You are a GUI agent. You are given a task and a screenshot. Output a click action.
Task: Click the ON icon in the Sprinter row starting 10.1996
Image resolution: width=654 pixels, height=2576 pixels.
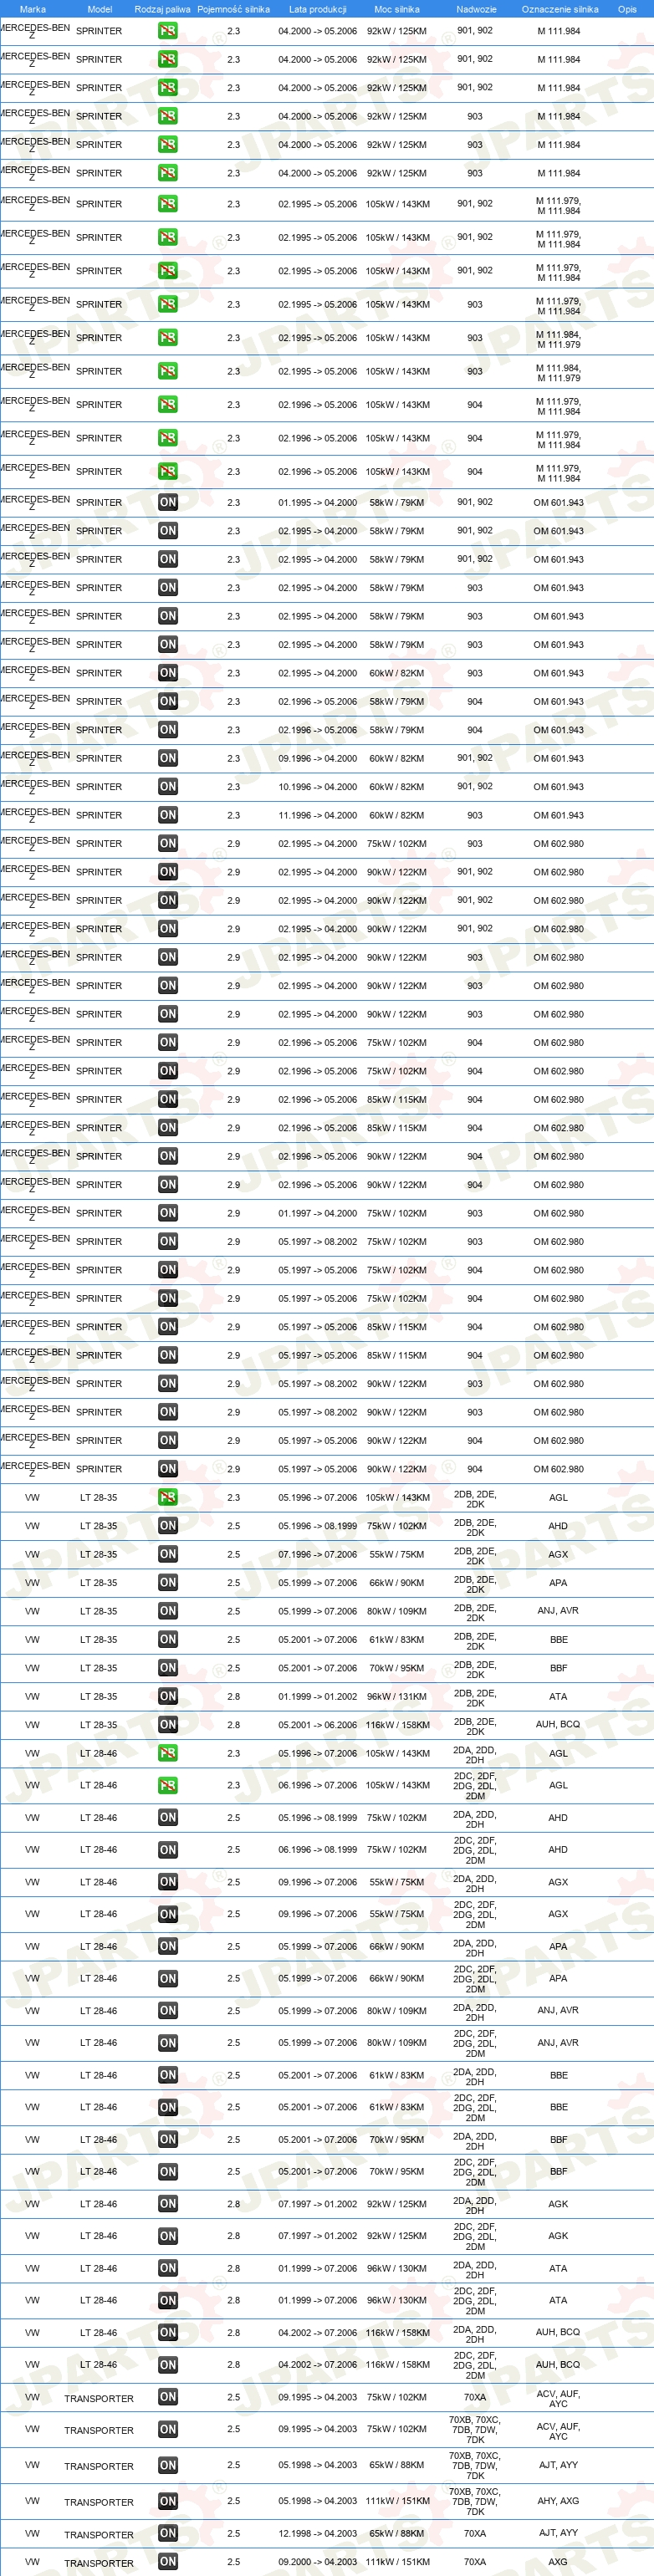(168, 787)
